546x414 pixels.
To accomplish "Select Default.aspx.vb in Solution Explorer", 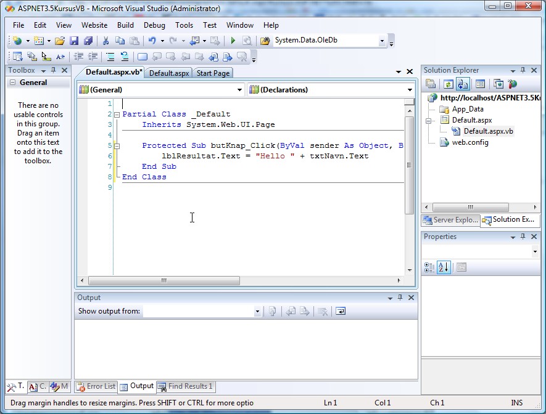I will (x=488, y=131).
